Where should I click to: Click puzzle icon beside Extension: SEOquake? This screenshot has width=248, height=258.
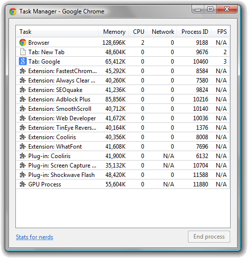click(23, 90)
